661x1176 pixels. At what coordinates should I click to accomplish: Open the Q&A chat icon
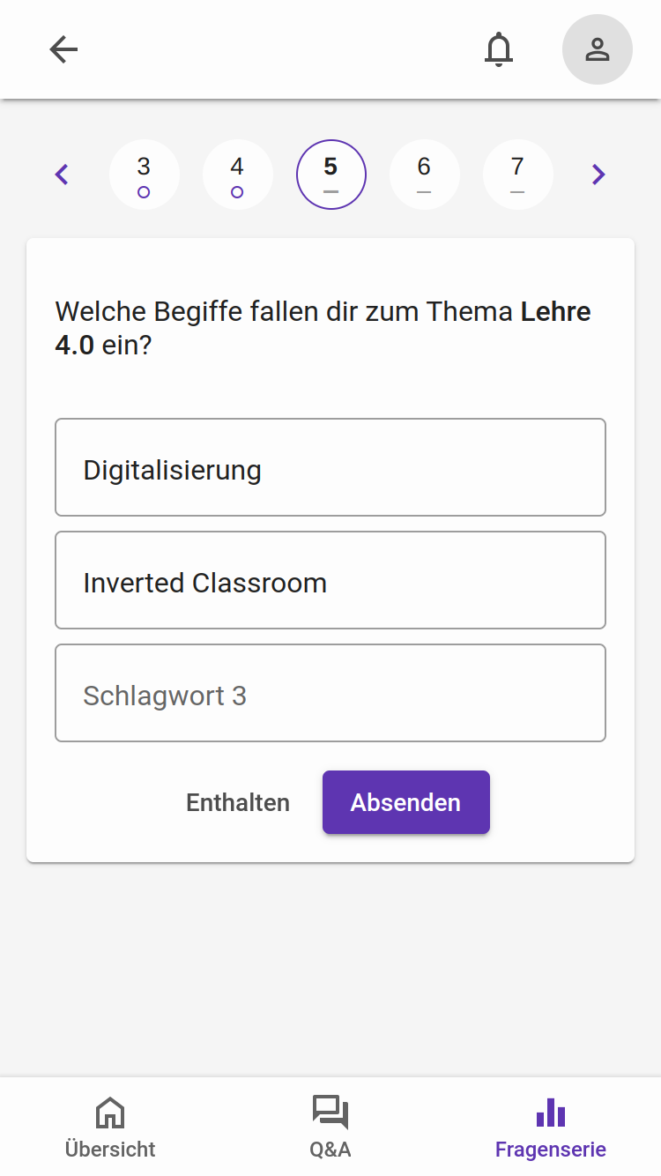[330, 1113]
